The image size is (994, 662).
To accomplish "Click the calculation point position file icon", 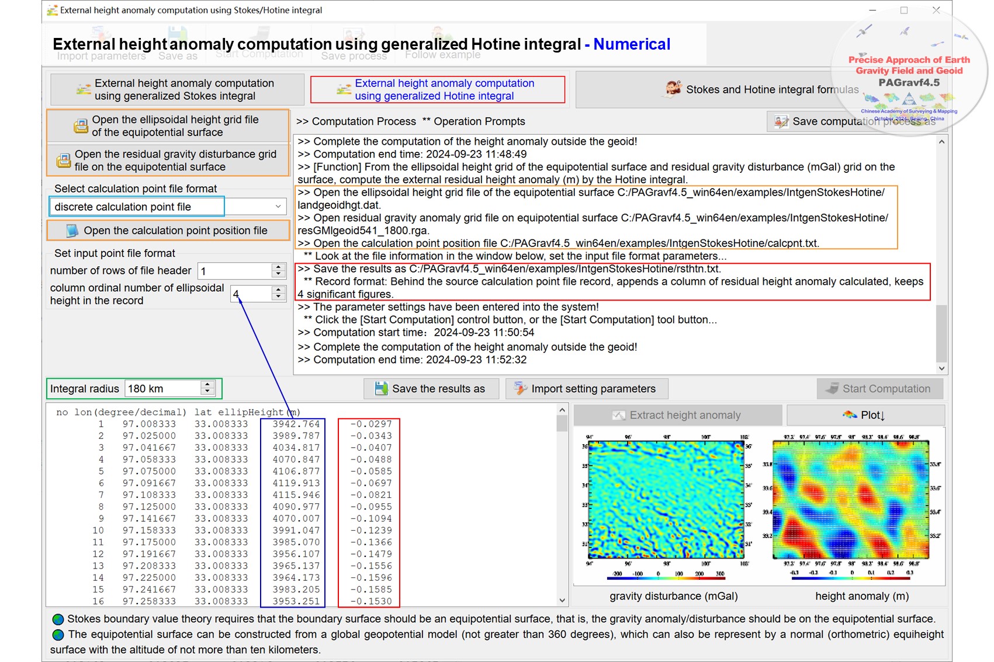I will 72,231.
